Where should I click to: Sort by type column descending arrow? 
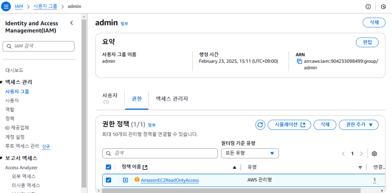point(360,168)
